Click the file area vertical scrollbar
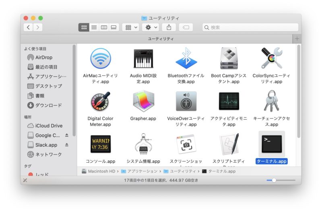 pyautogui.click(x=299, y=91)
